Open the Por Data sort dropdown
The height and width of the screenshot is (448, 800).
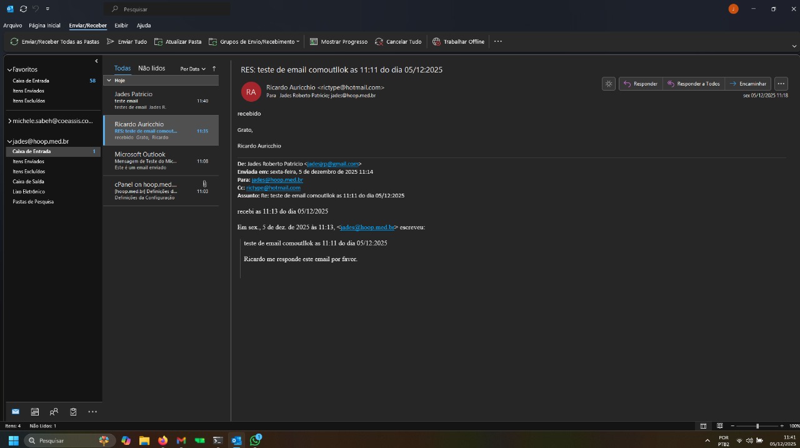(x=192, y=69)
